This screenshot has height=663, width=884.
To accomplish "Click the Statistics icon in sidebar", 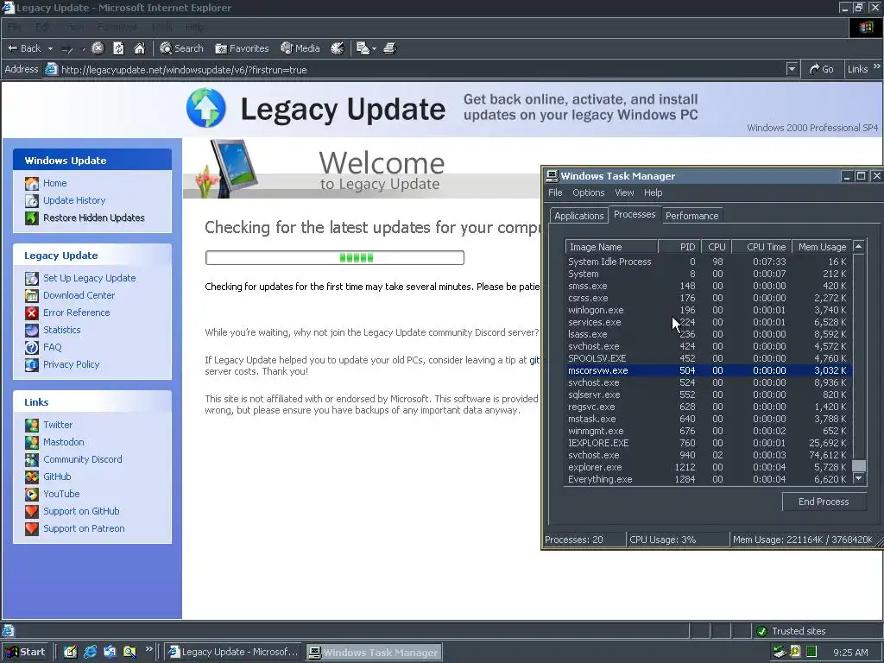I will (32, 330).
